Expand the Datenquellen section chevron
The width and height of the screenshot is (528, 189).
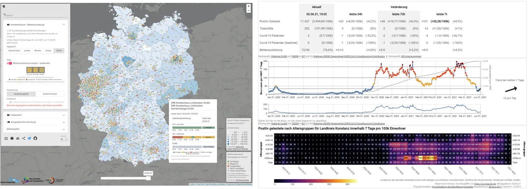pyautogui.click(x=64, y=129)
